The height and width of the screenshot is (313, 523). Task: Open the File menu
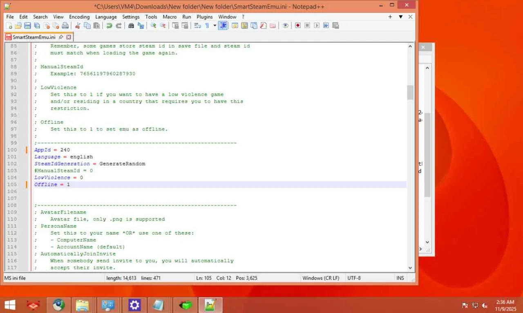(x=10, y=17)
